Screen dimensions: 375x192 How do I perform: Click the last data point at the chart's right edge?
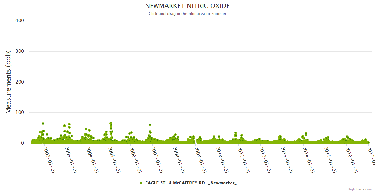[x=368, y=143]
